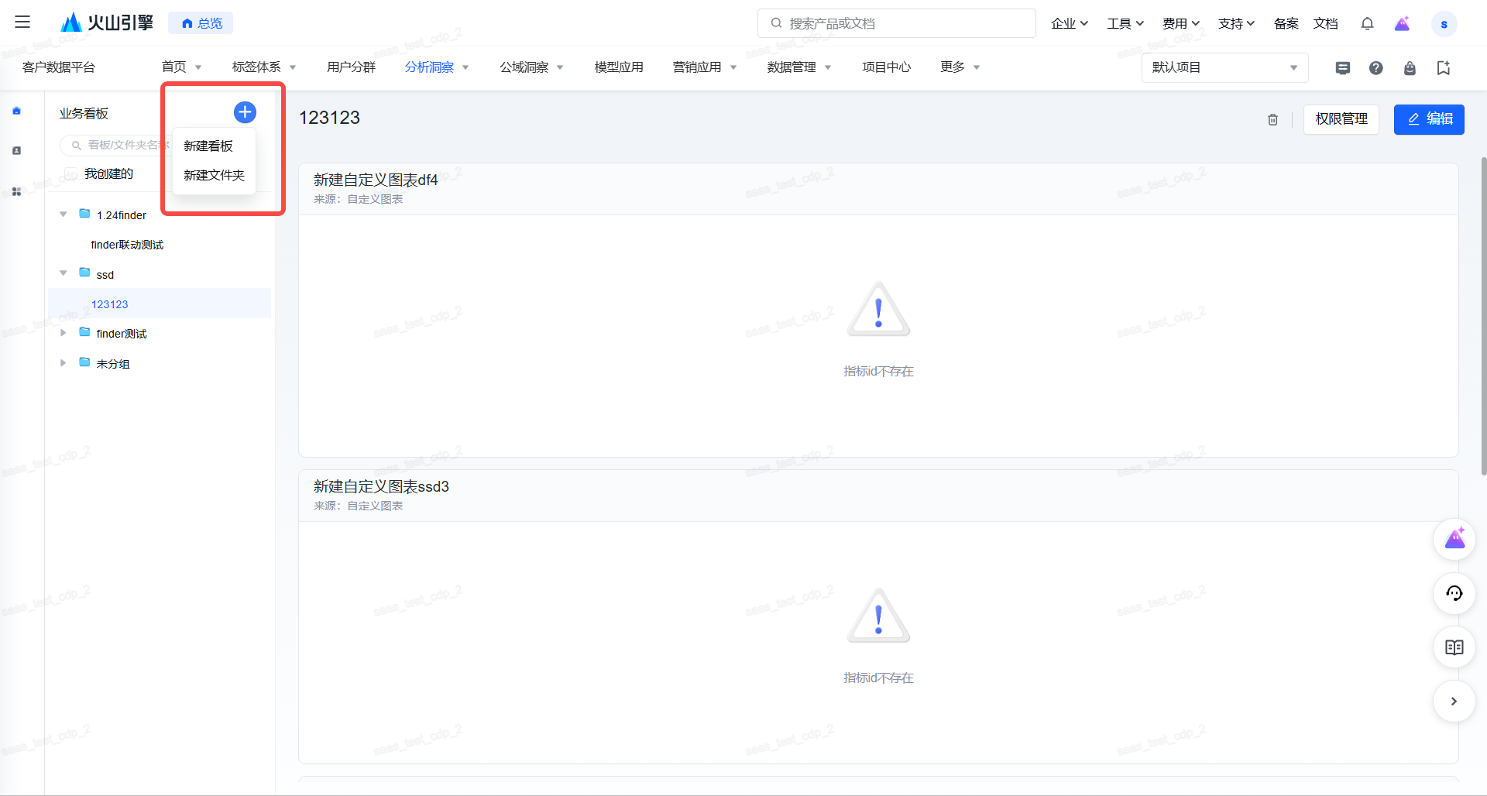Click the 总览 overview button
Screen dimensions: 1487x796
[201, 23]
